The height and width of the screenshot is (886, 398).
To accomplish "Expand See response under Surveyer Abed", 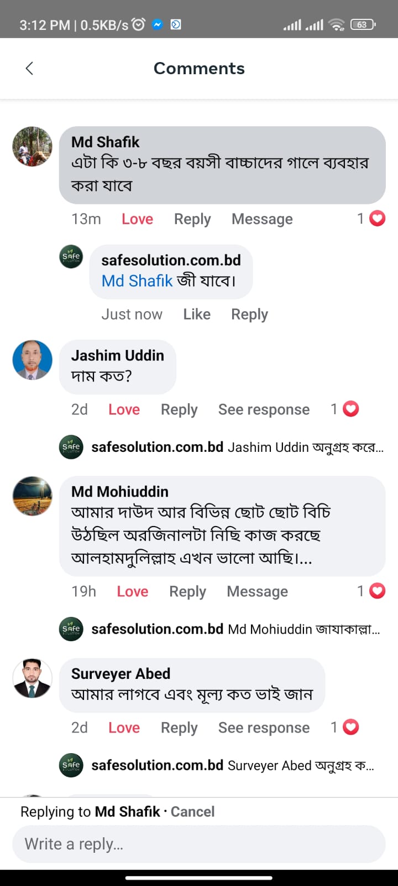I will pyautogui.click(x=264, y=728).
